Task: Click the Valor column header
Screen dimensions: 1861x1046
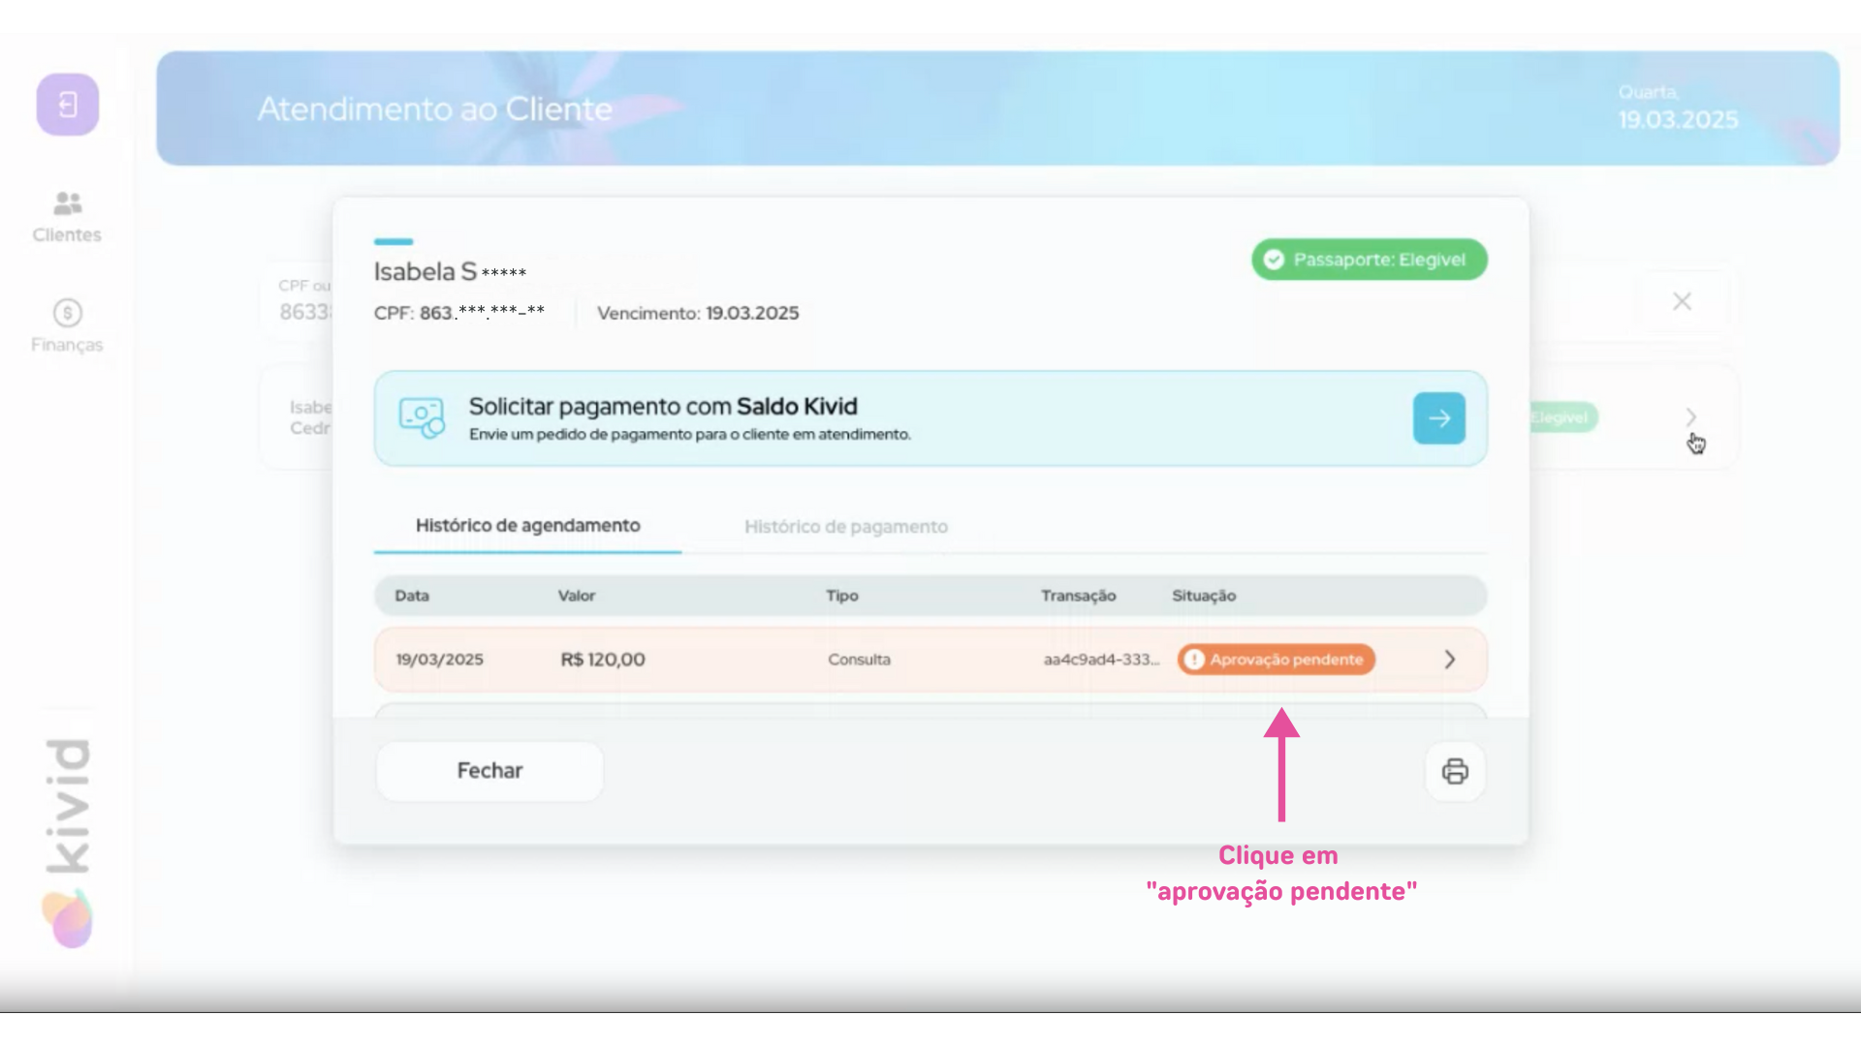Action: (576, 596)
